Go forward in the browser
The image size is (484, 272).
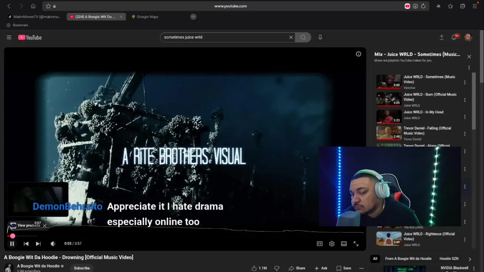tap(21, 6)
